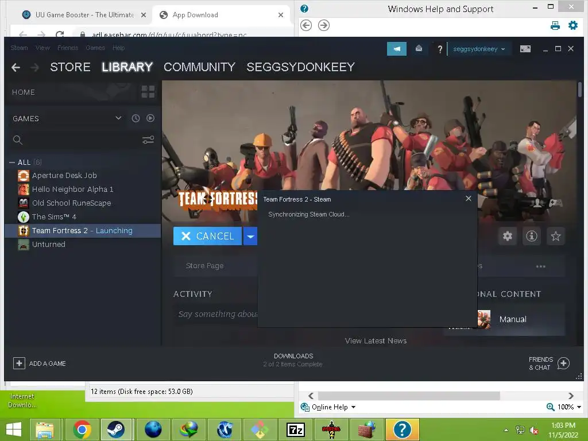This screenshot has width=588, height=441.
Task: Open the Steam menu
Action: (x=19, y=48)
